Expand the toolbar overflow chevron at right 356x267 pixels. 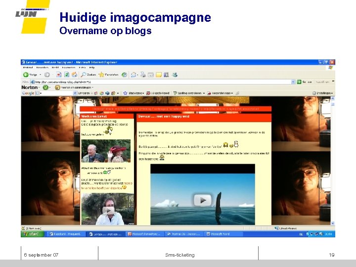(333, 81)
